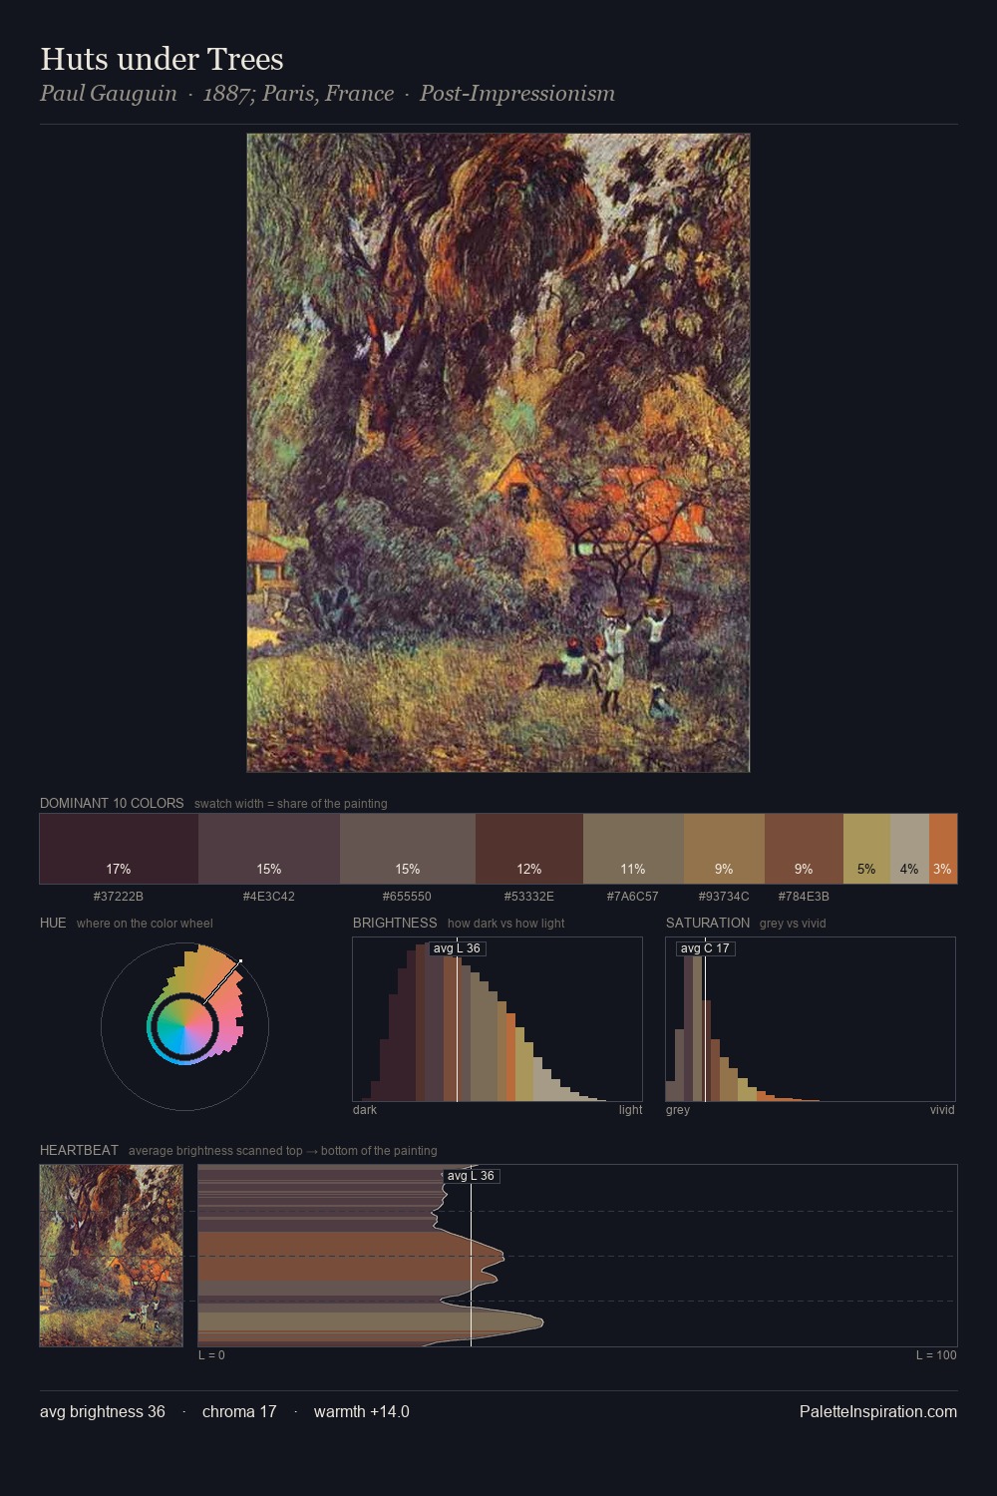Click the hue color wheel center
Screen dimensions: 997x1496
click(184, 1025)
